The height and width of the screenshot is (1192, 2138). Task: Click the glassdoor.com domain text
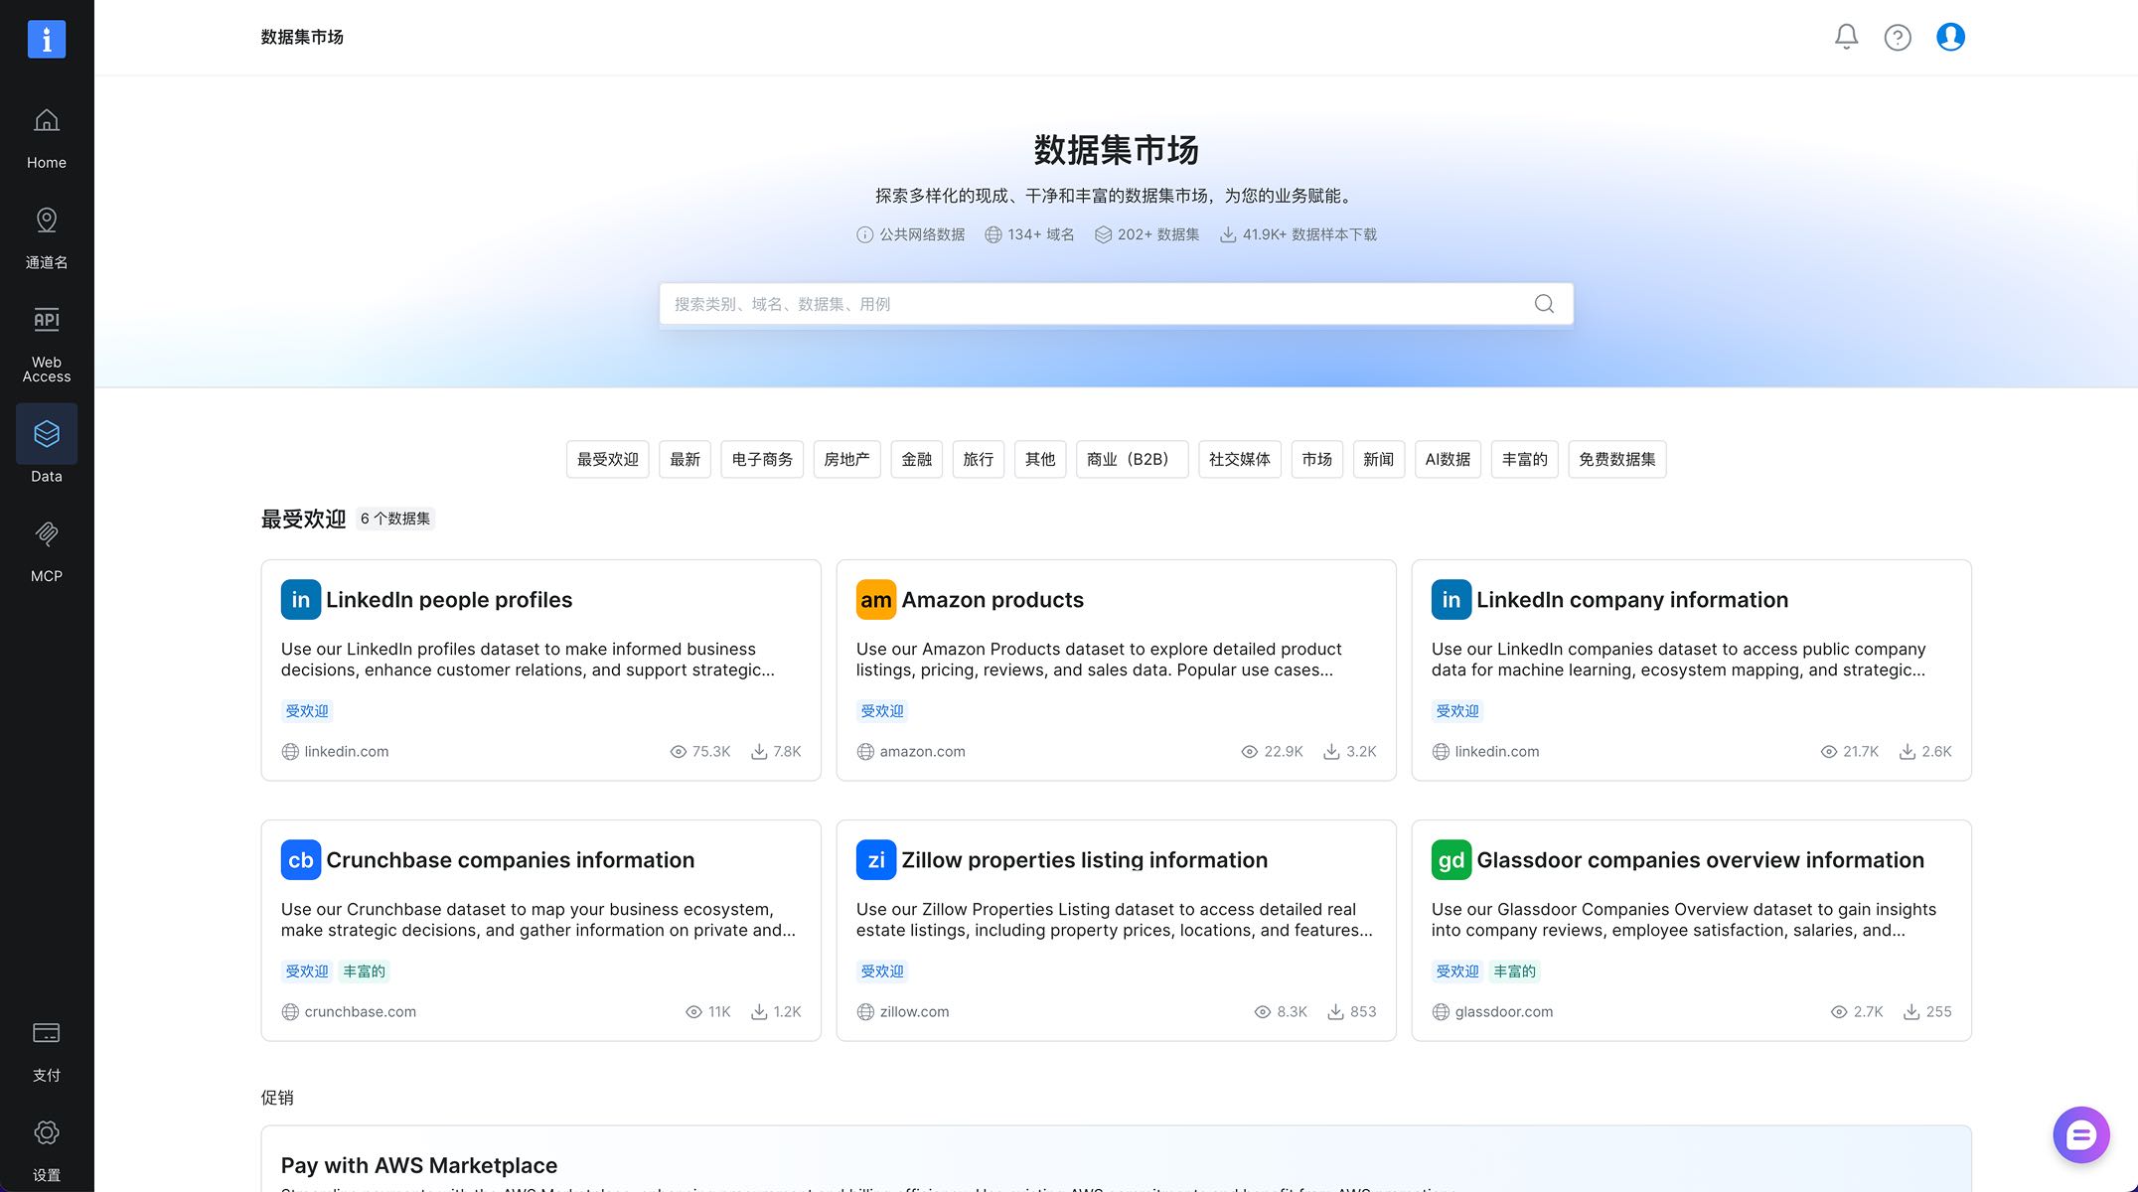1504,1012
